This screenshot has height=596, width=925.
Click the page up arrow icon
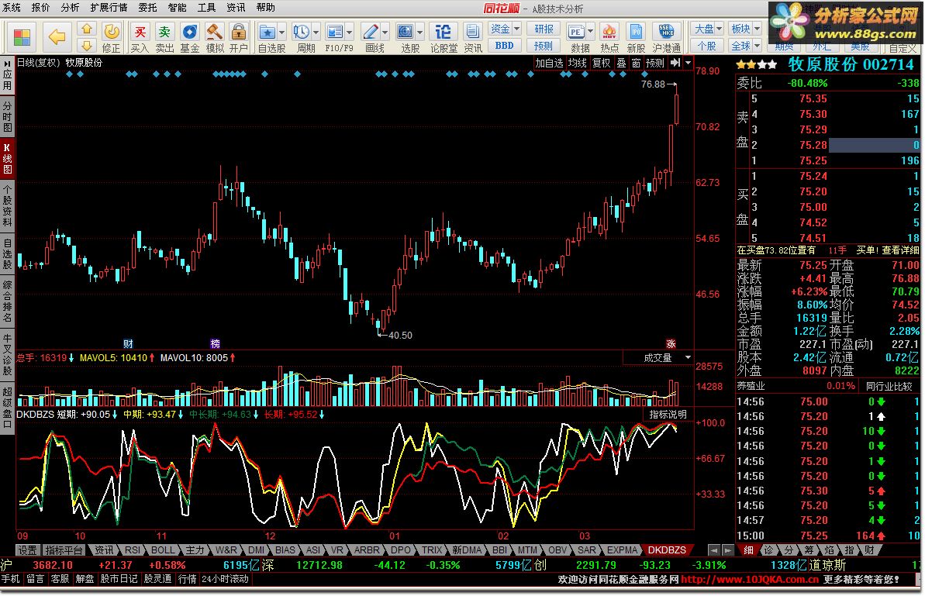87,29
